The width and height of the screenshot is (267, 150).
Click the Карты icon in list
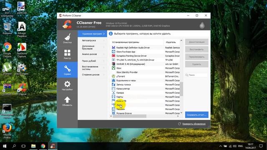pos(113,97)
